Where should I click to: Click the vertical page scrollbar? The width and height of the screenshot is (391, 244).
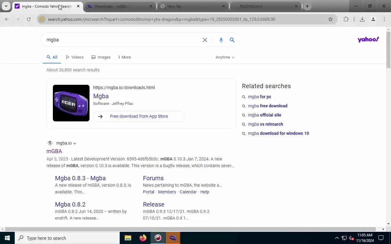pyautogui.click(x=388, y=50)
